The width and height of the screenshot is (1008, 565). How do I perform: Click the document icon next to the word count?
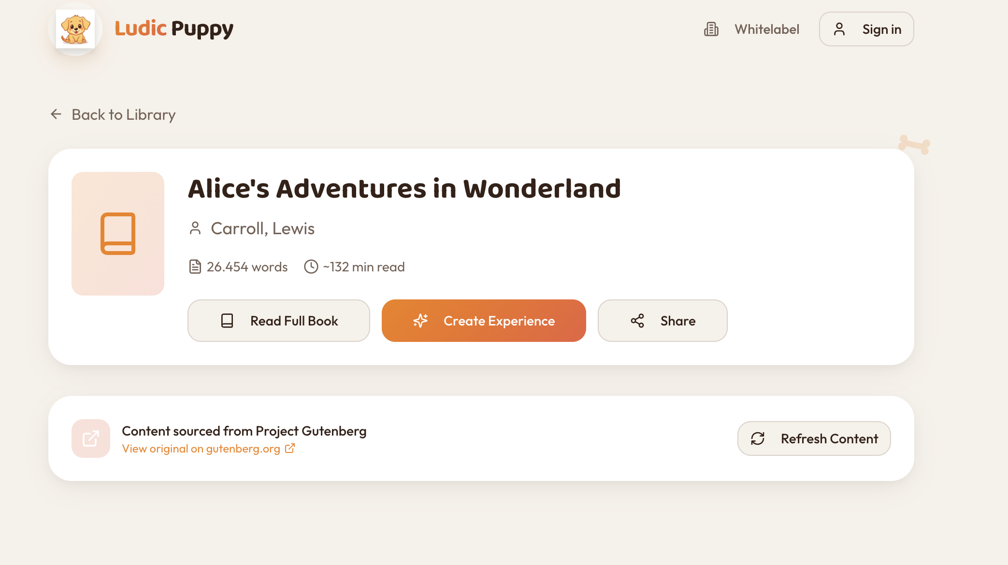click(194, 266)
